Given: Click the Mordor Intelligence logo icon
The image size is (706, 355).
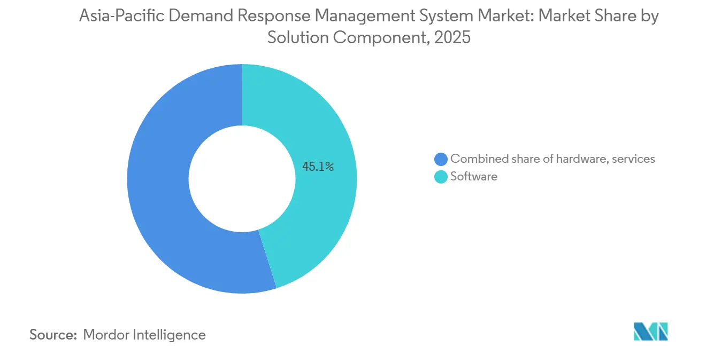Looking at the screenshot, I should click(x=651, y=332).
